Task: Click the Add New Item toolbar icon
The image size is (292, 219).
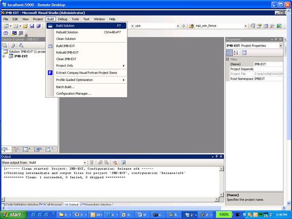Action: 16,26
